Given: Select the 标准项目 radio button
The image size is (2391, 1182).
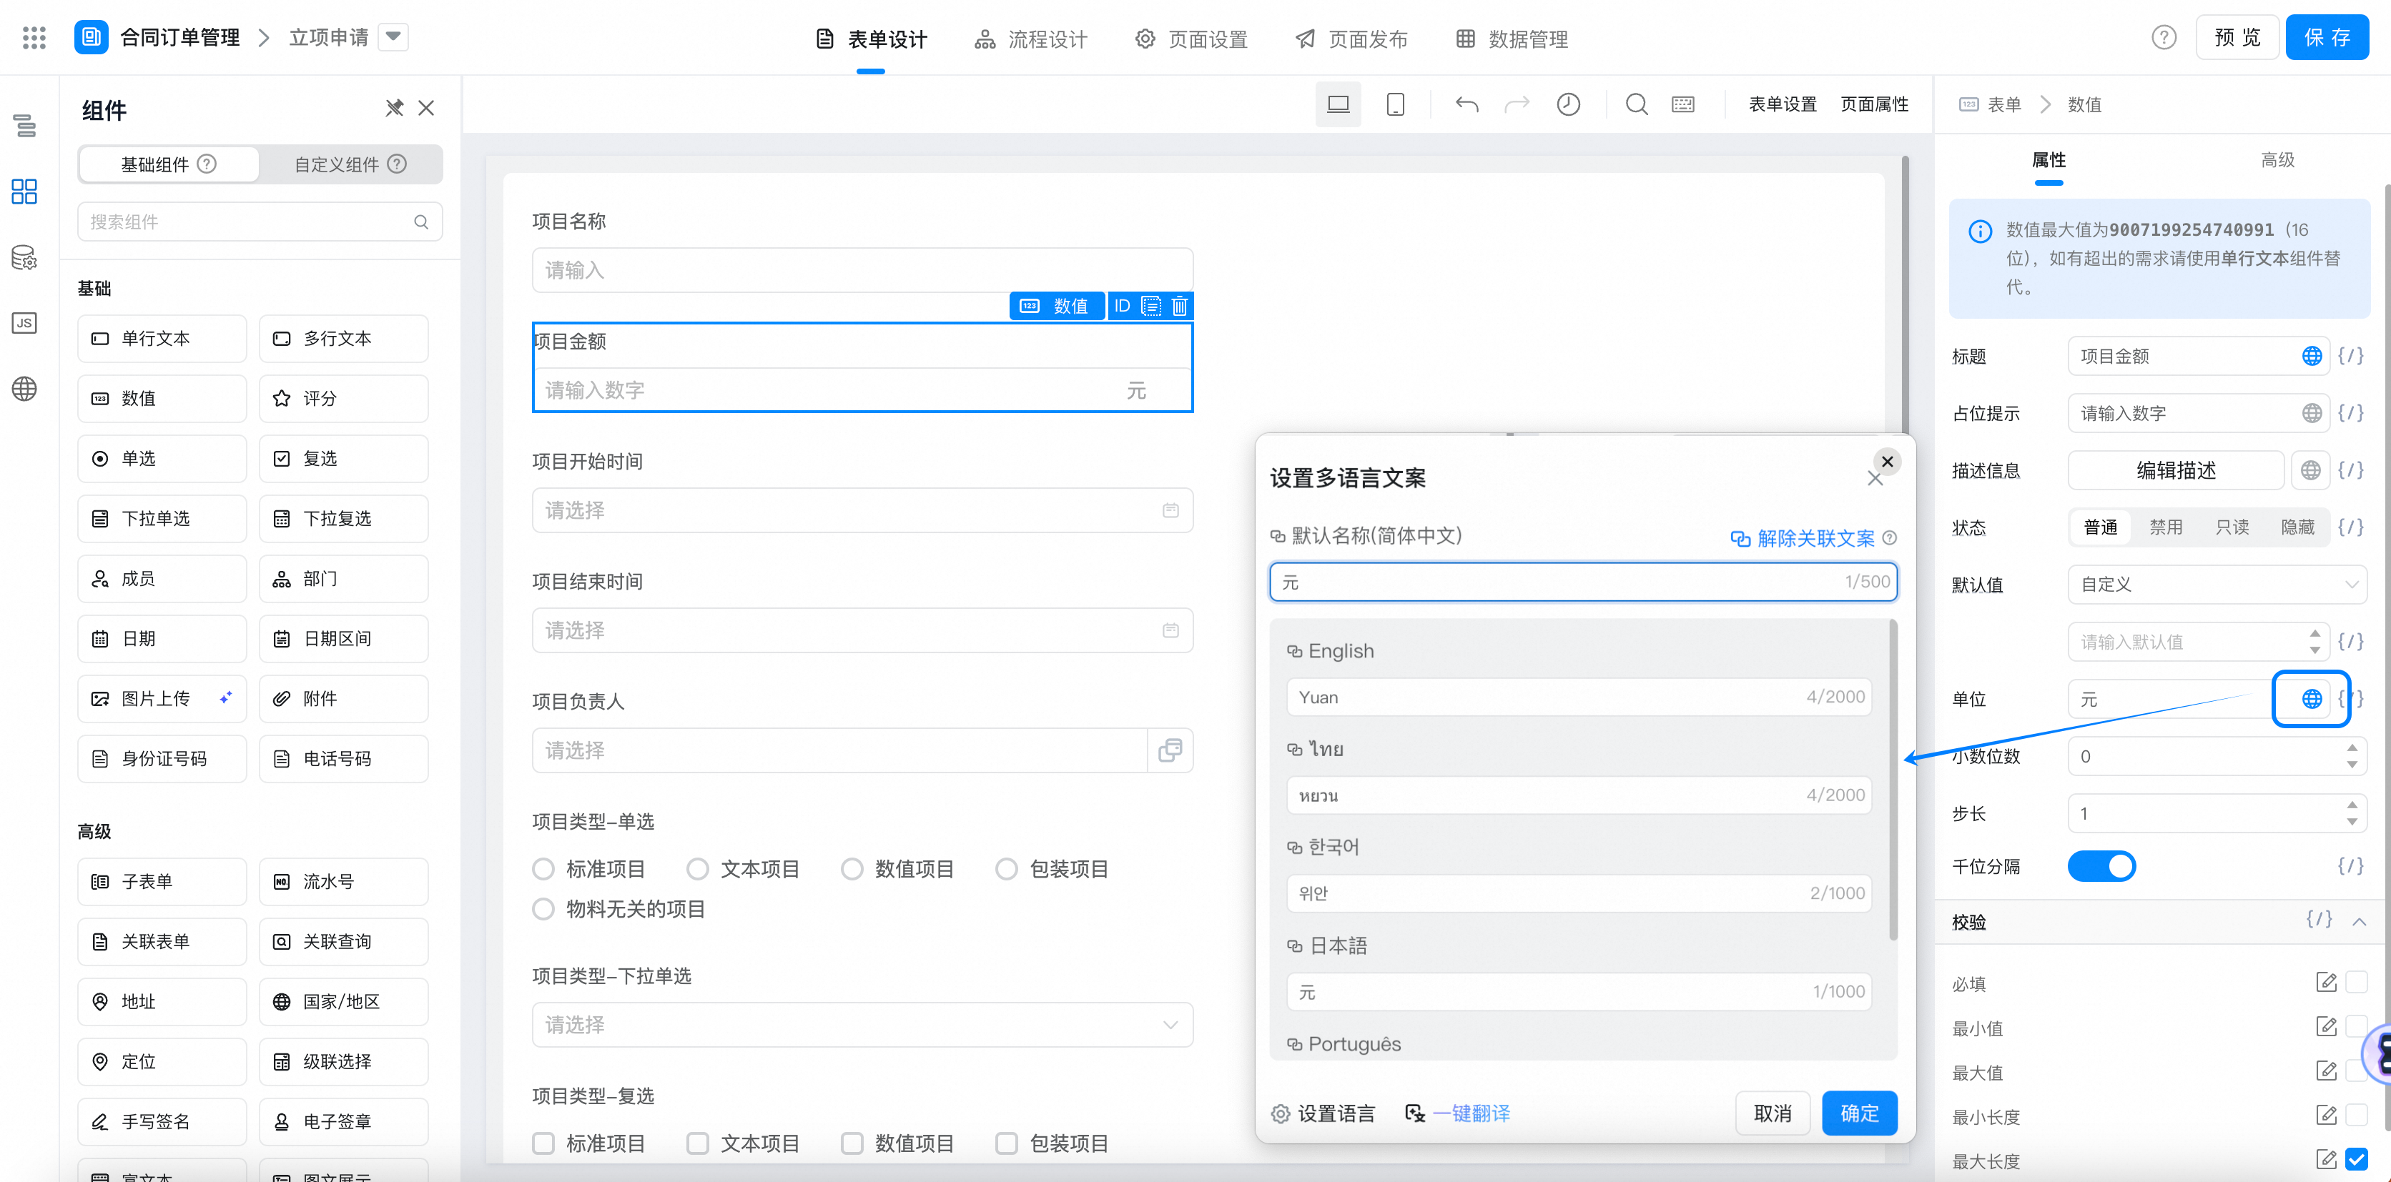Looking at the screenshot, I should [x=543, y=869].
